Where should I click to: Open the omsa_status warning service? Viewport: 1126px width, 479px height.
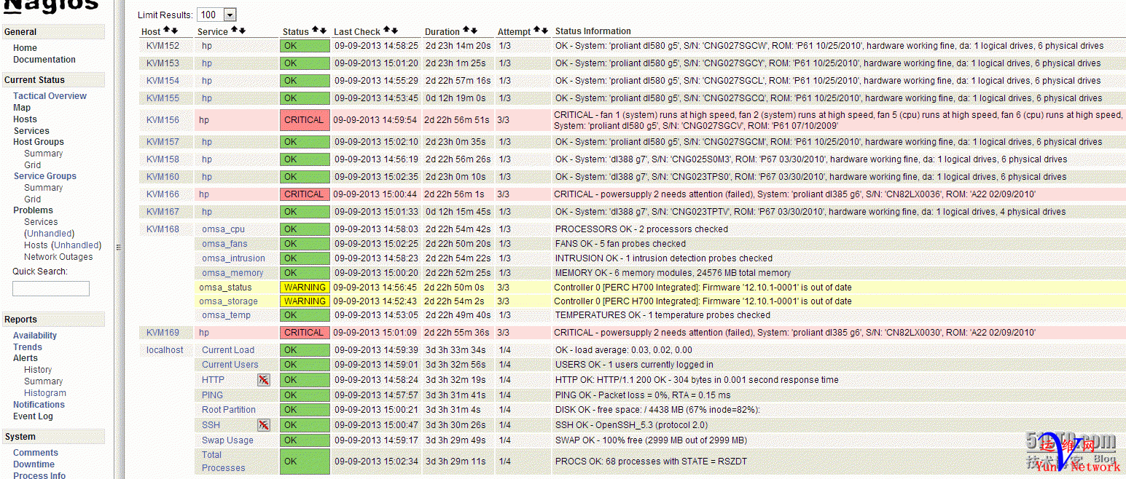[x=225, y=288]
